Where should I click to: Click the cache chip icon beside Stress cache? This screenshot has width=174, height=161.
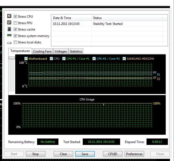[x=9, y=29]
